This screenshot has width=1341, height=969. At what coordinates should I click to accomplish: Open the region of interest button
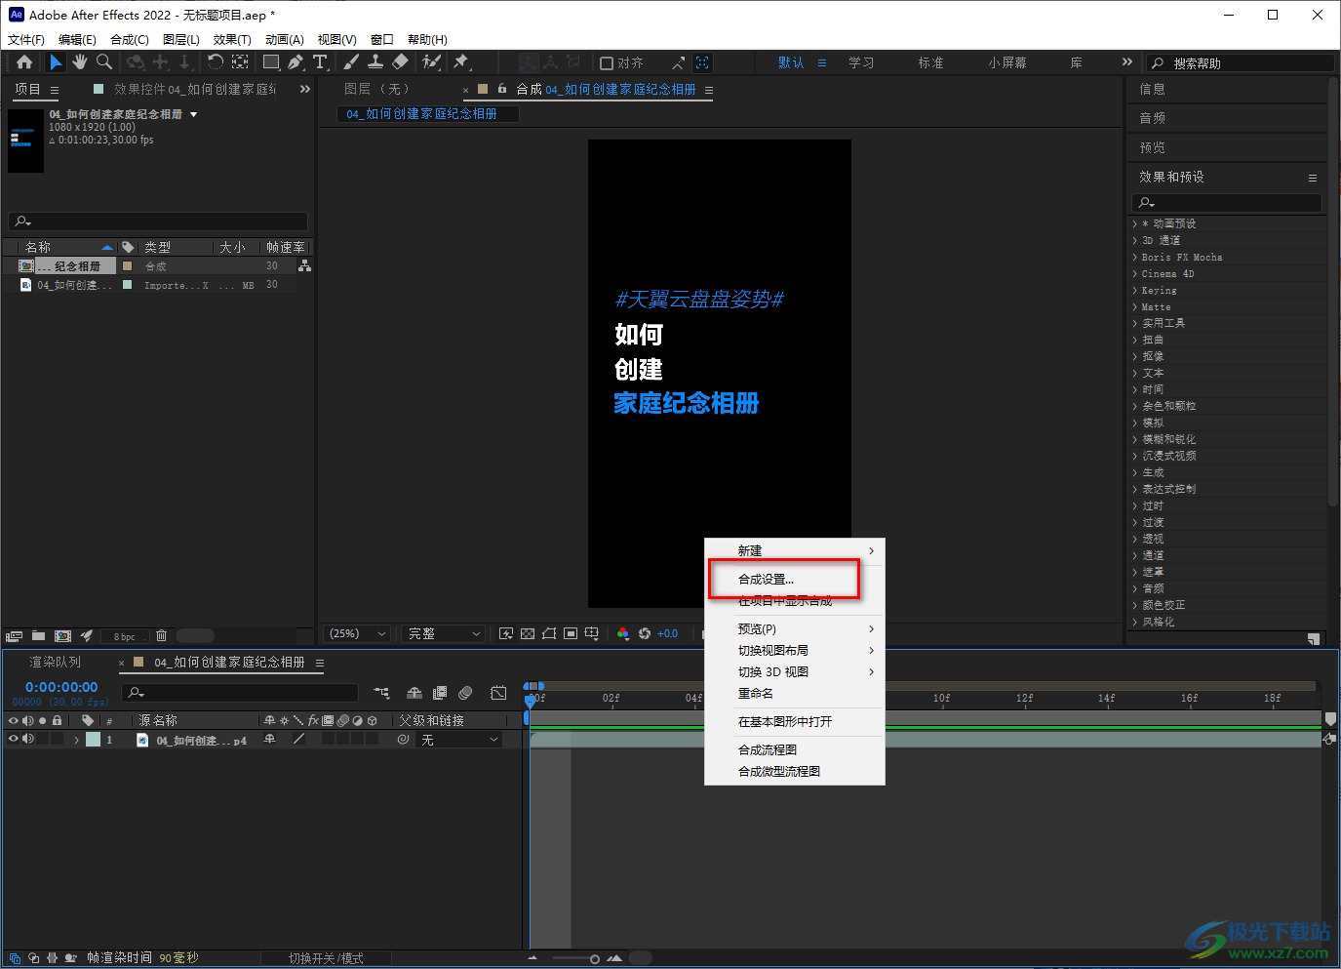(x=571, y=634)
